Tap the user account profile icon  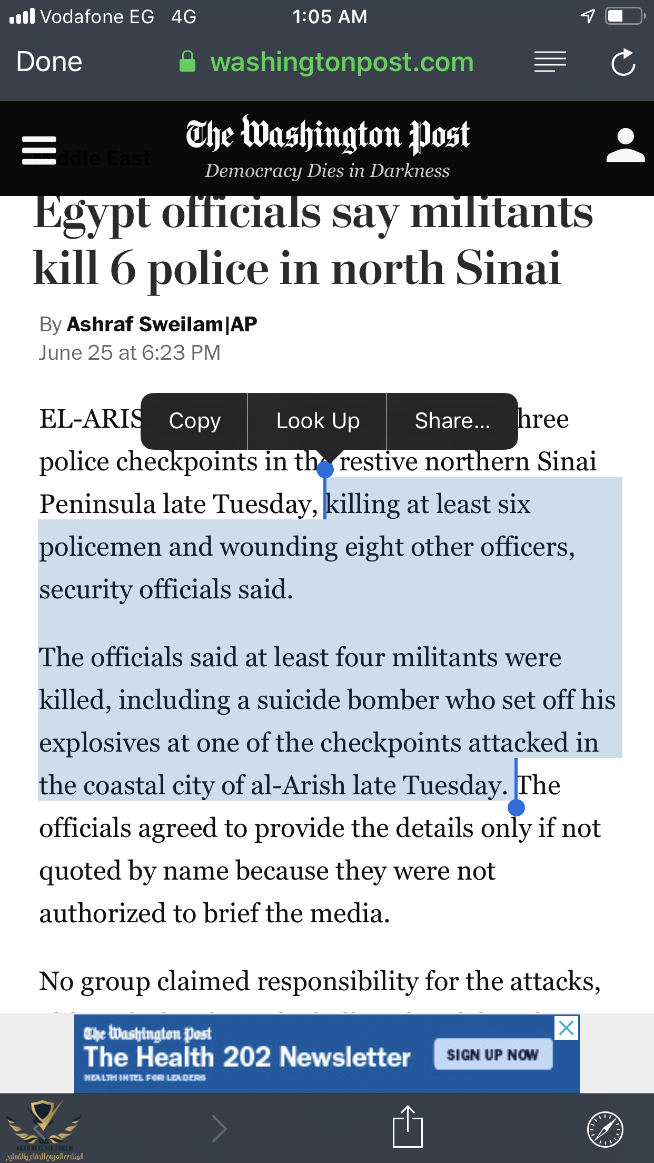click(x=625, y=146)
